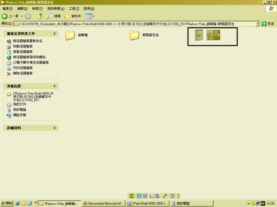Open the 開始 Start menu
Image resolution: width=277 pixels, height=207 pixels.
click(7, 203)
